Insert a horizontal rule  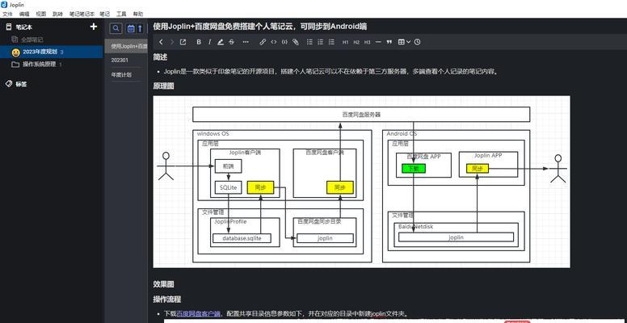pos(378,42)
